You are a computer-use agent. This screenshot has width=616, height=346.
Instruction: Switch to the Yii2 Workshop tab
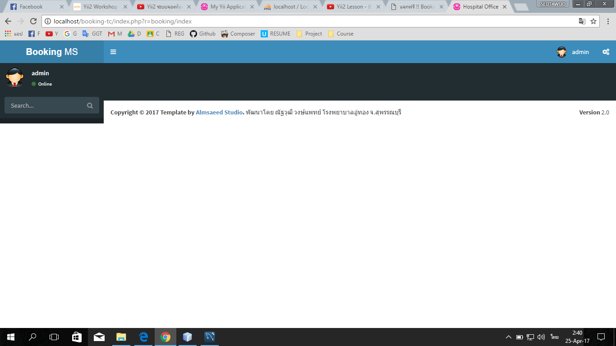pyautogui.click(x=100, y=7)
